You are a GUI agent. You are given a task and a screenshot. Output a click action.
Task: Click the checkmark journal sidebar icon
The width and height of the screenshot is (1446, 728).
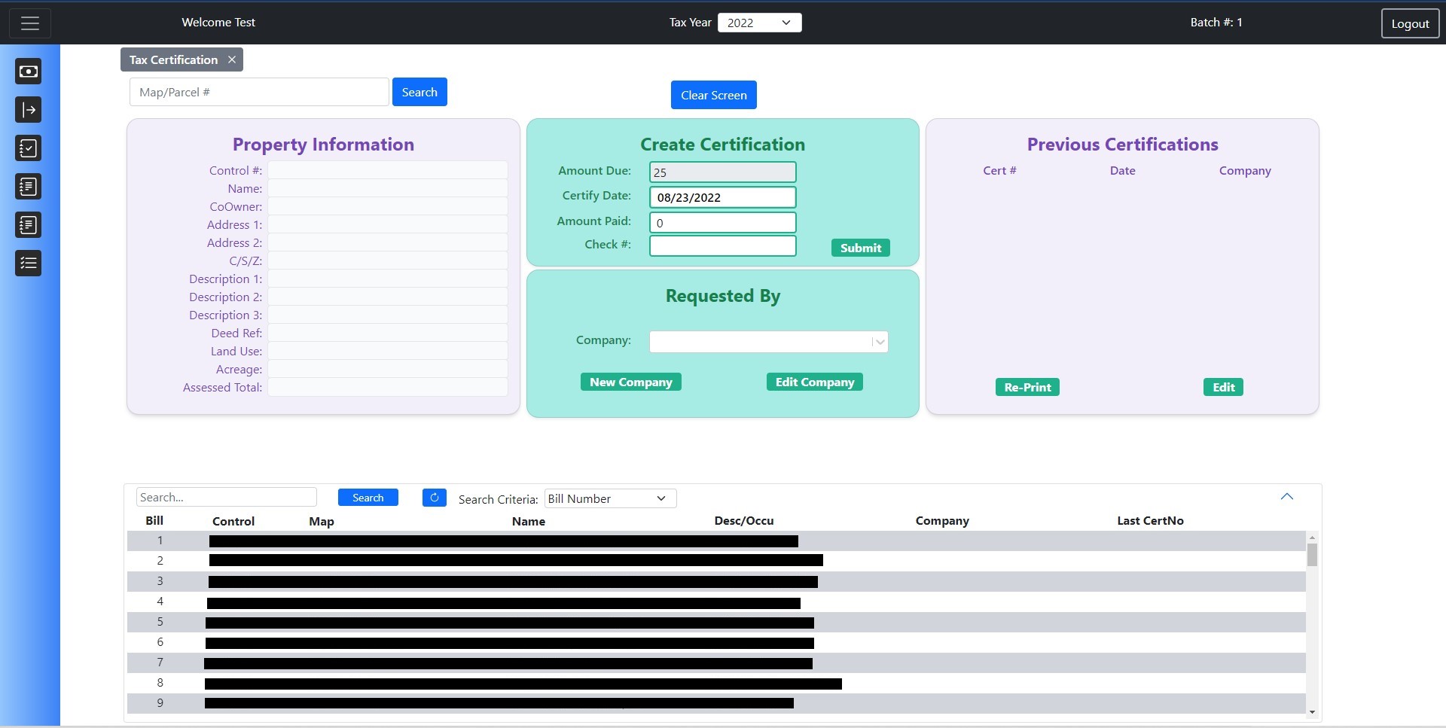[x=29, y=148]
